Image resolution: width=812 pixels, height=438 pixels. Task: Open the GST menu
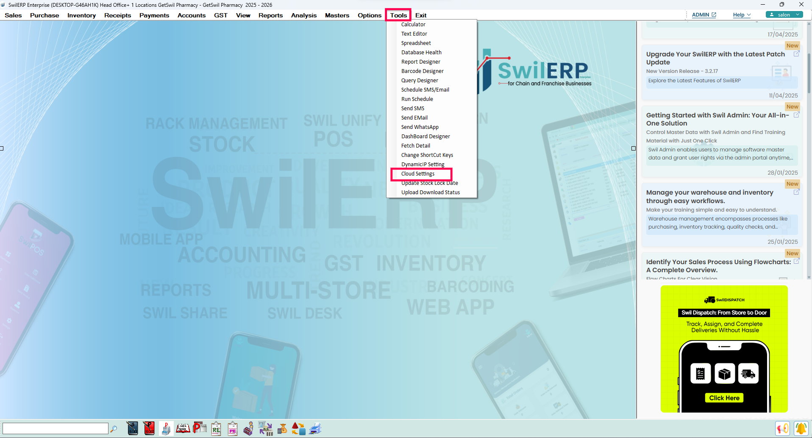[220, 15]
